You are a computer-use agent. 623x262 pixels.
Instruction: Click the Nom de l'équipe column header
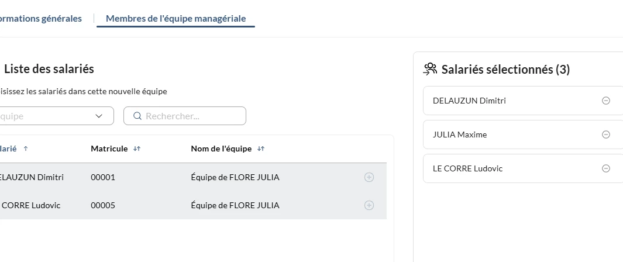(x=221, y=149)
